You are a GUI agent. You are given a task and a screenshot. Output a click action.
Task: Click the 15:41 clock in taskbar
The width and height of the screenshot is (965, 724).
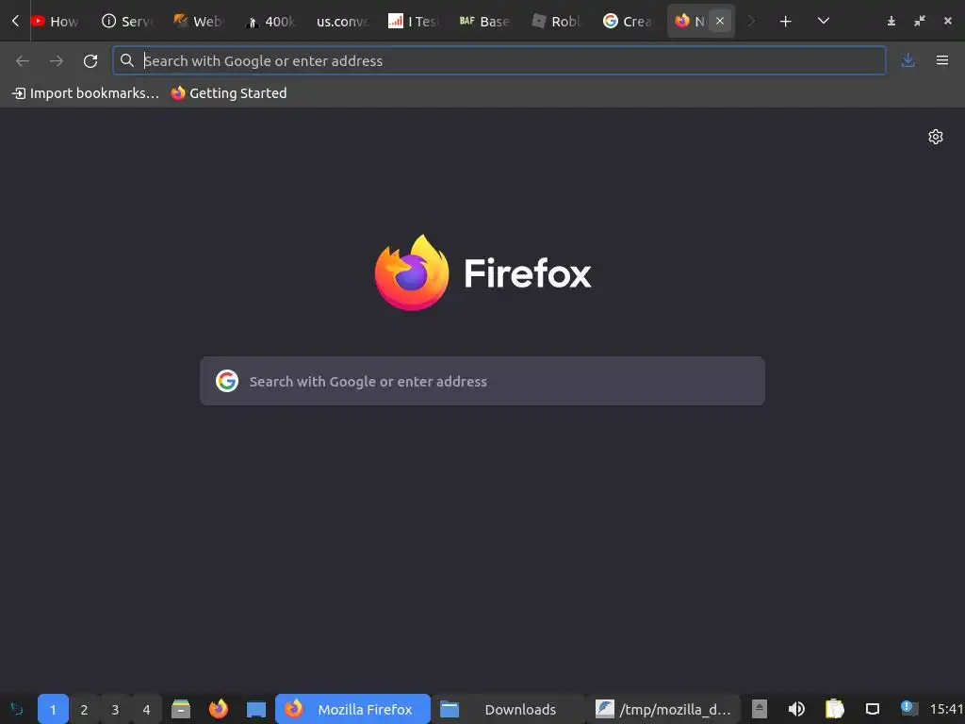point(946,709)
